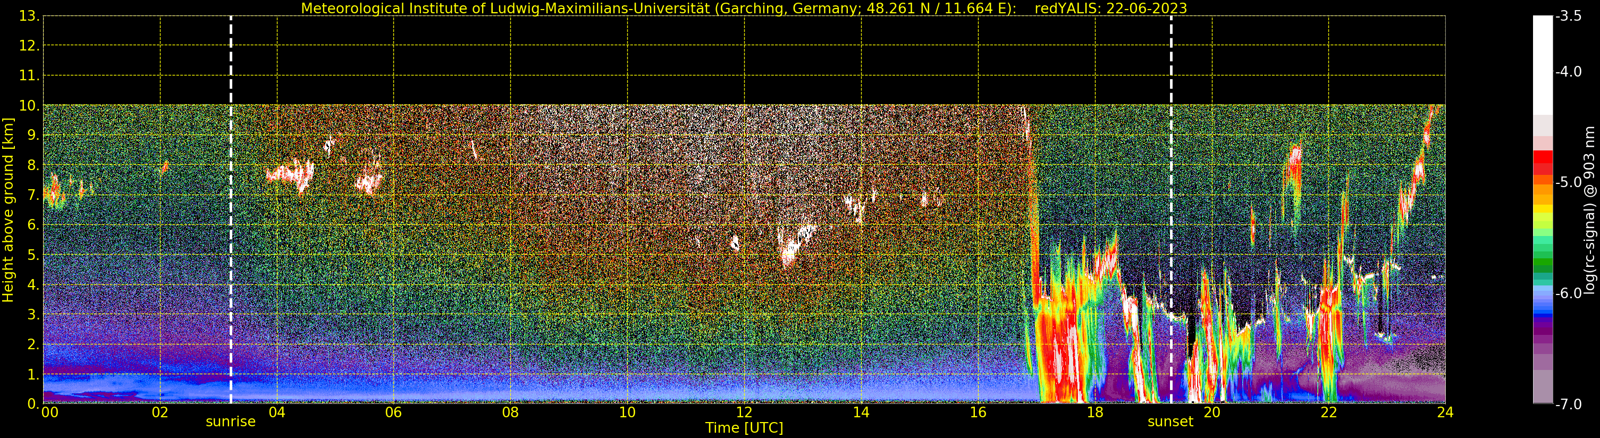The height and width of the screenshot is (438, 1600).
Task: Click the dashed white sunrise marker line
Action: click(x=231, y=209)
